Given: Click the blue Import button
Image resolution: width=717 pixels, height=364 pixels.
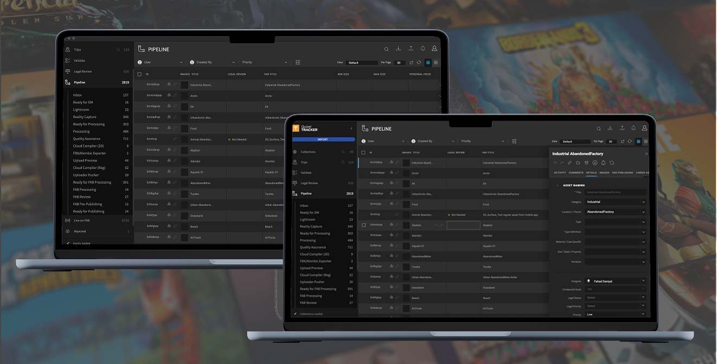Looking at the screenshot, I should point(323,139).
